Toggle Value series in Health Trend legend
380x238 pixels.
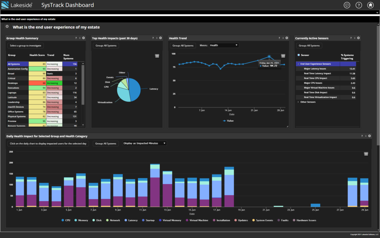pos(228,121)
